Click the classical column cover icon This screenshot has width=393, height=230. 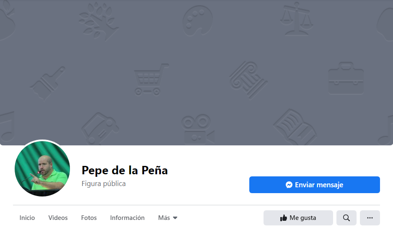click(248, 80)
